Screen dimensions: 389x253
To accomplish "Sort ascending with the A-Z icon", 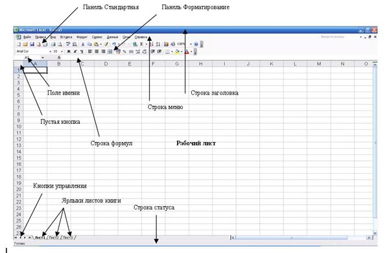I will (152, 44).
